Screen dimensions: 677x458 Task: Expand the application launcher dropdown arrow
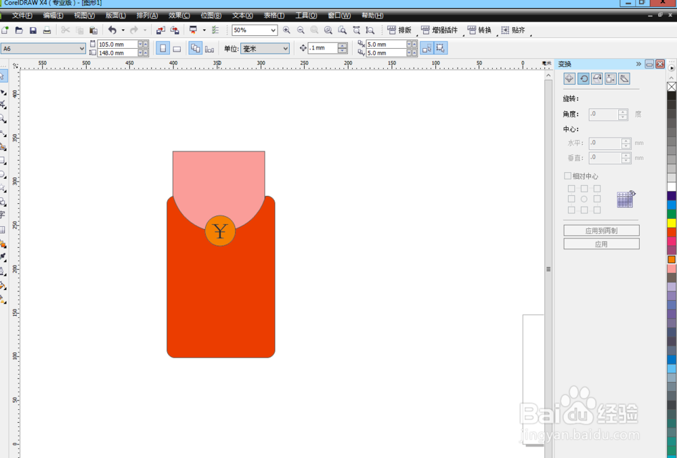(x=204, y=30)
